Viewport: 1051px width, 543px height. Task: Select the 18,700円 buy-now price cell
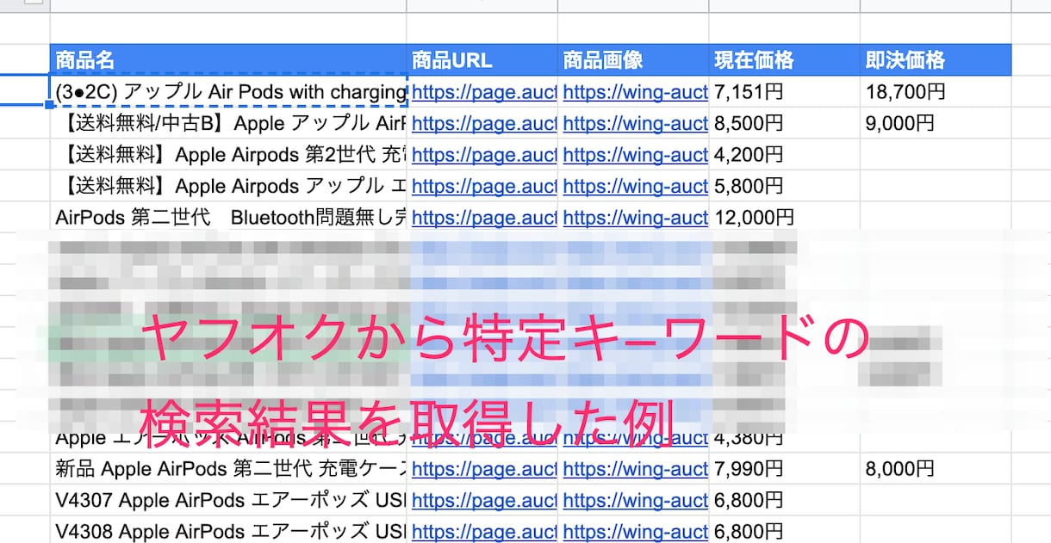[936, 92]
